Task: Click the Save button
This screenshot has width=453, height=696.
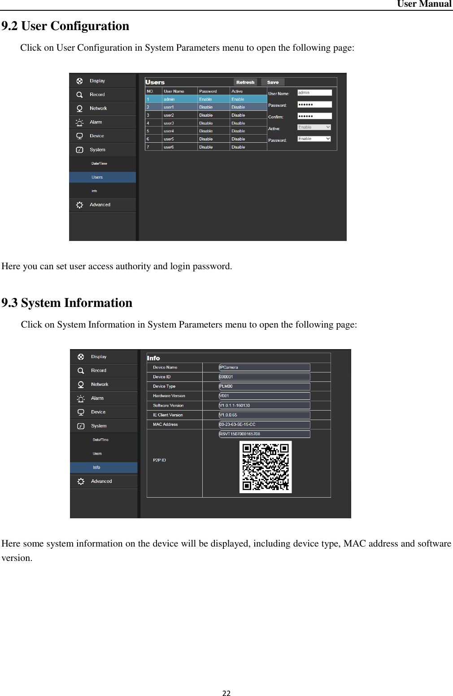Action: pyautogui.click(x=273, y=83)
